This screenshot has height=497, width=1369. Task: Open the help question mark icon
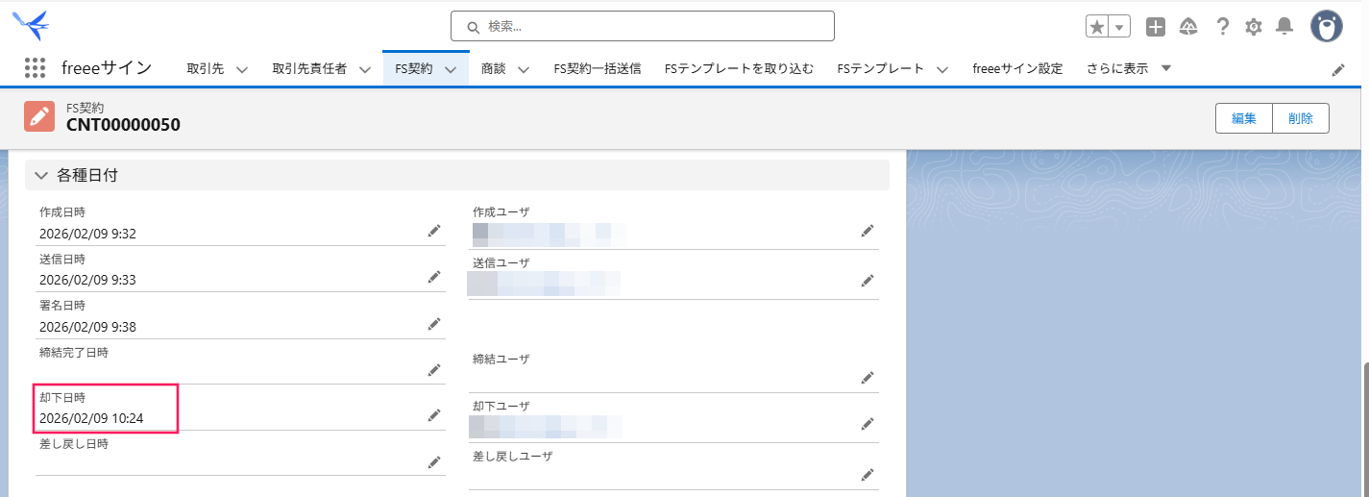pyautogui.click(x=1222, y=27)
